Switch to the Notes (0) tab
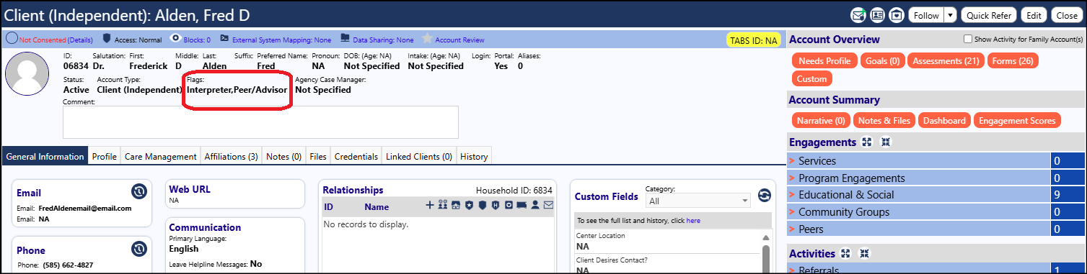Screen dimensions: 1087x274 [283, 156]
